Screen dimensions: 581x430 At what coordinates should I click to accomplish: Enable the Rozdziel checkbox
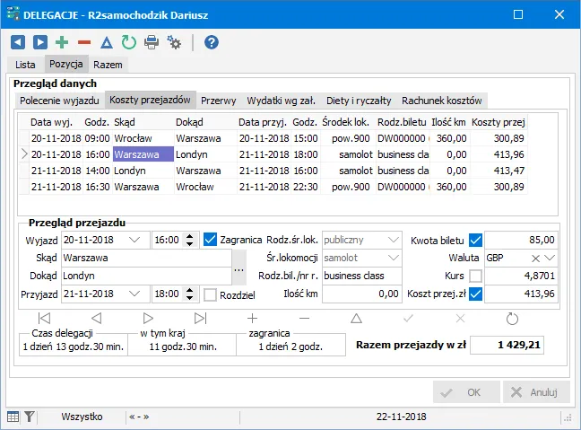point(210,294)
